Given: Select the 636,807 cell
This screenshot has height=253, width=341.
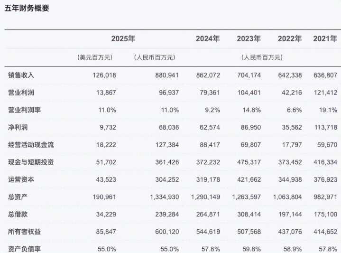Looking at the screenshot, I should point(325,75).
